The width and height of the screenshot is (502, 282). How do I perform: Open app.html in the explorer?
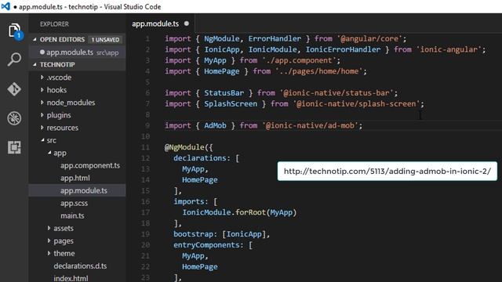pos(75,178)
